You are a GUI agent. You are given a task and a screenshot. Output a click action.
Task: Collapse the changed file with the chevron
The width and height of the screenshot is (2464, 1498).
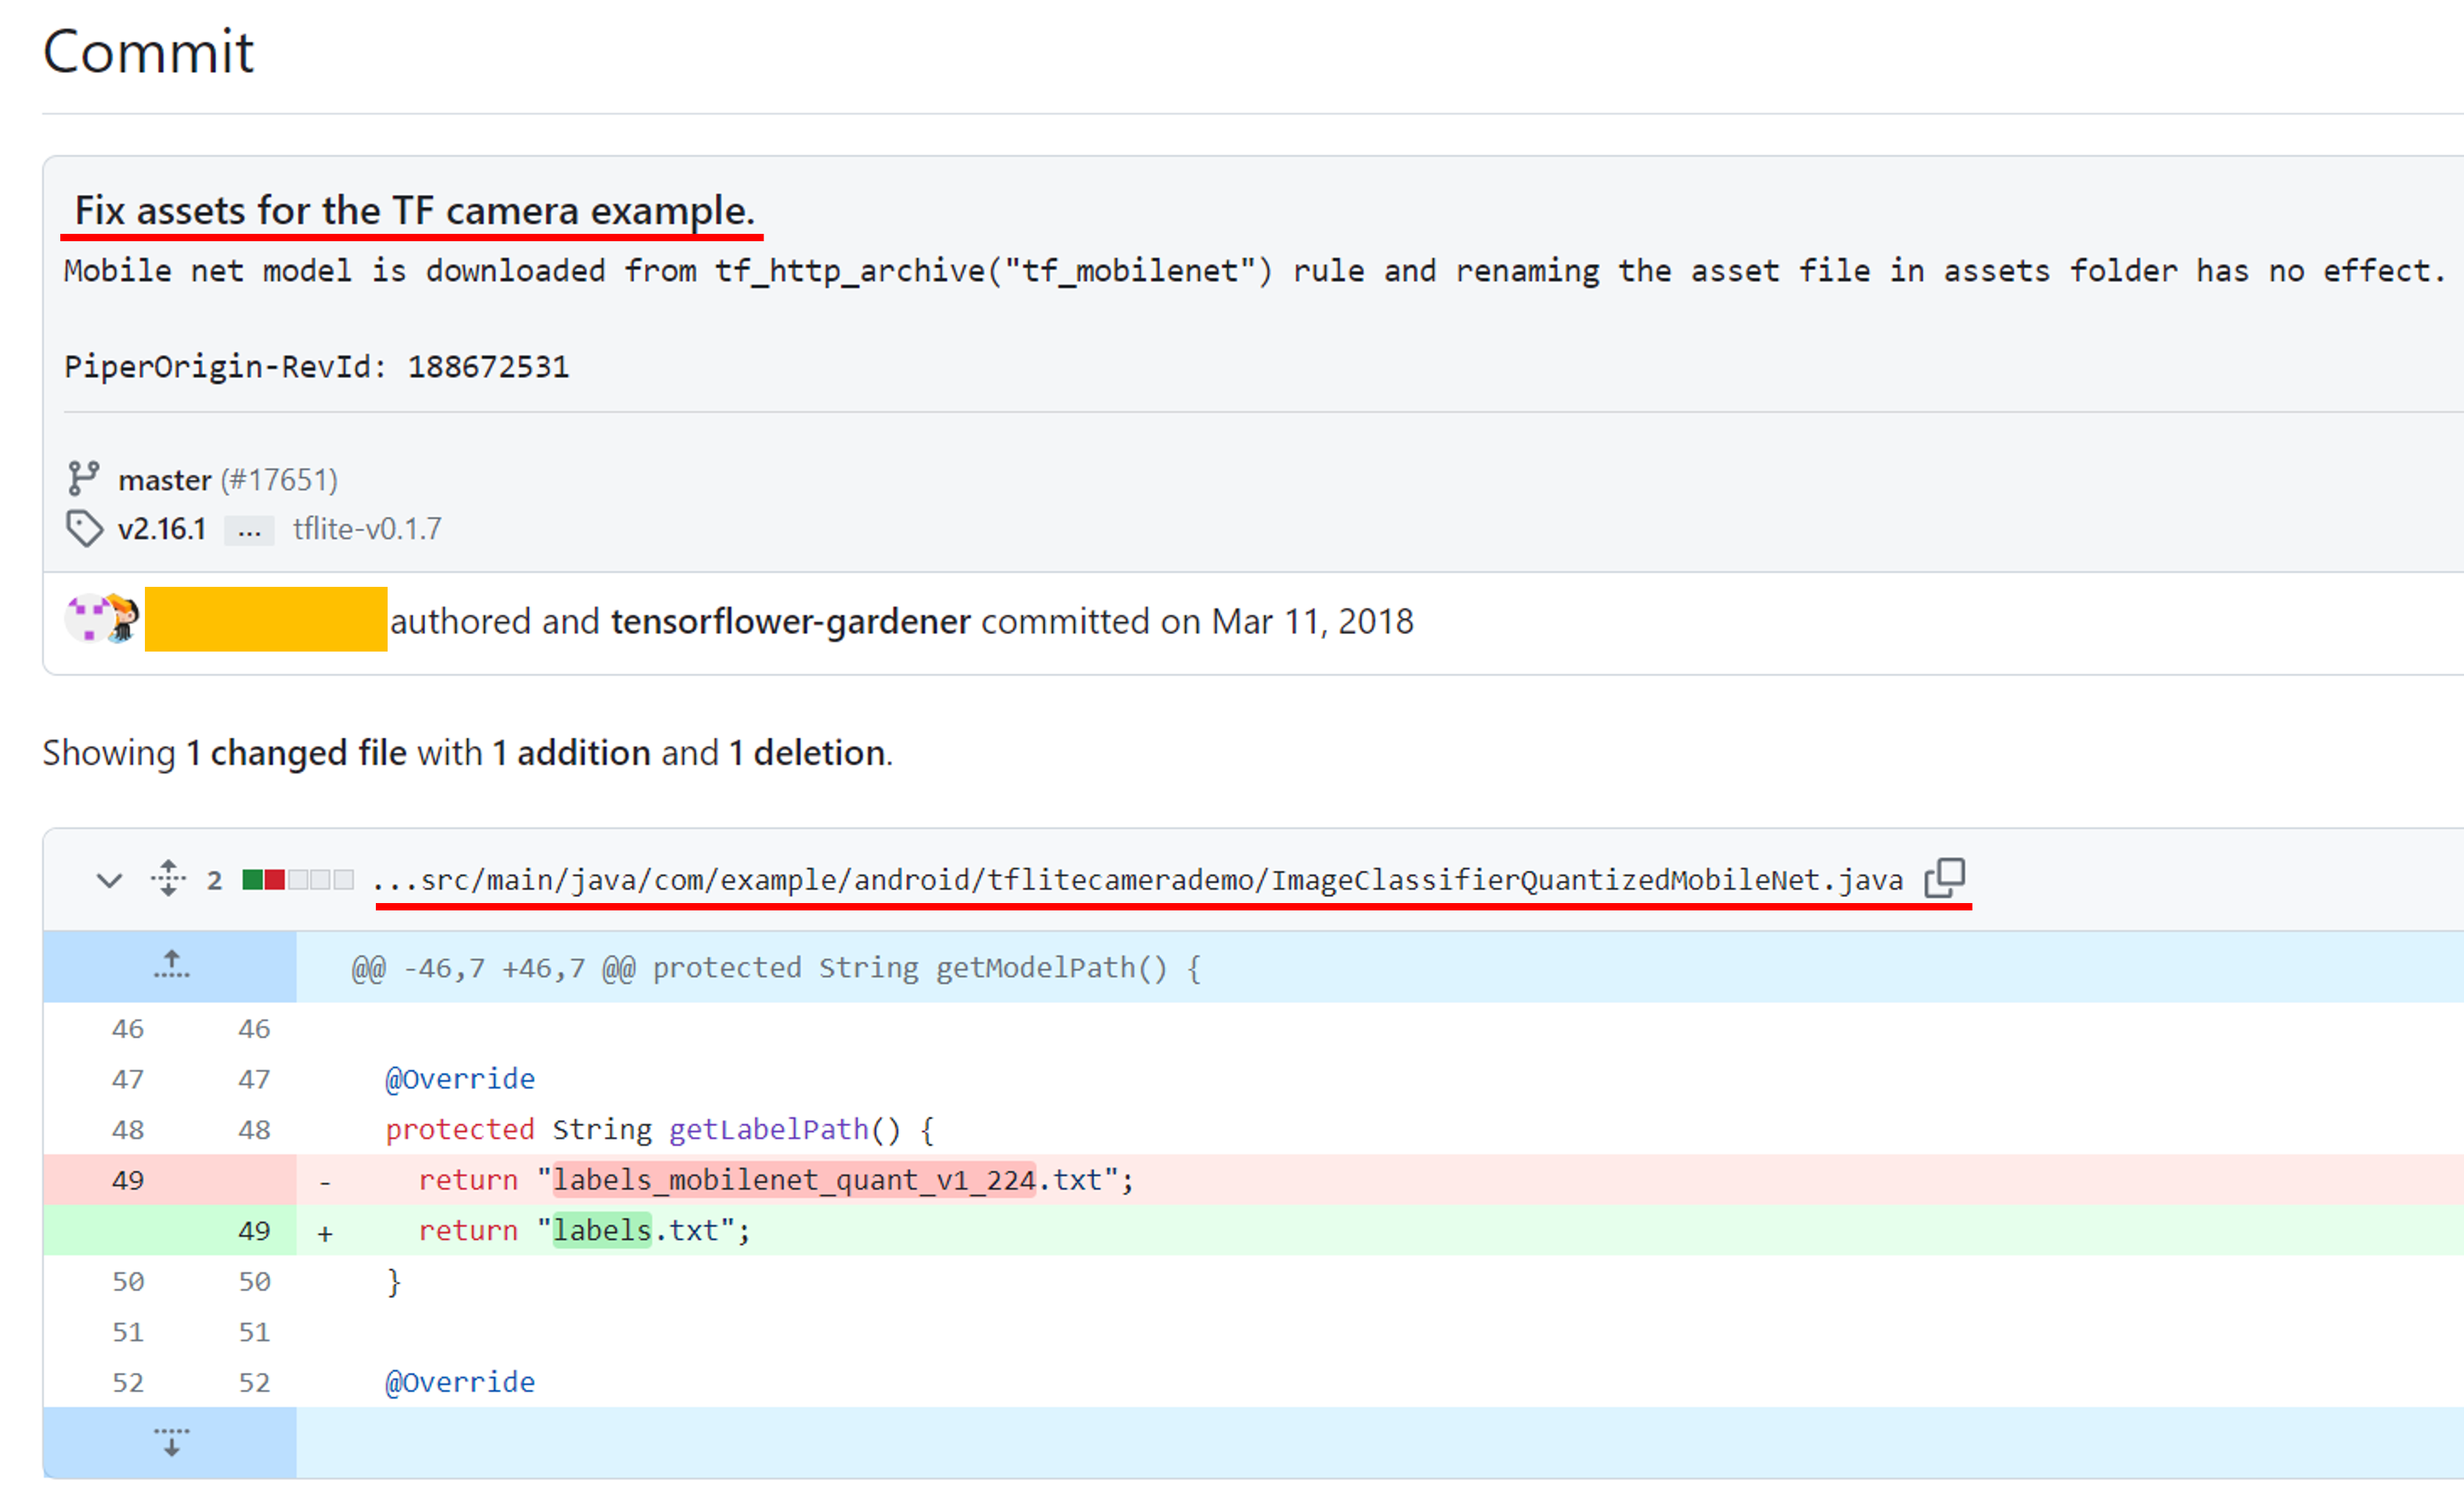pos(109,880)
